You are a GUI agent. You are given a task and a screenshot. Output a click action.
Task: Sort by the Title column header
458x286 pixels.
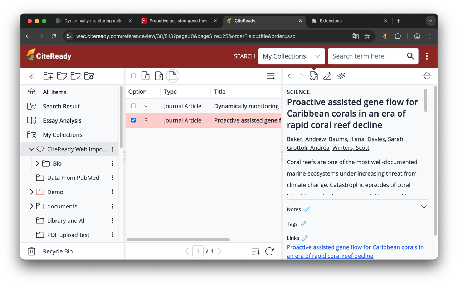point(220,92)
